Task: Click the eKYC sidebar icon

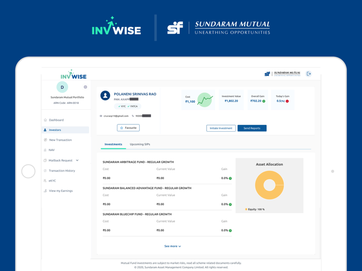Action: click(45, 181)
